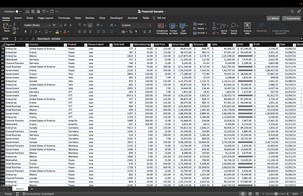Open Sort & Filter
The height and width of the screenshot is (196, 303).
pos(224,29)
